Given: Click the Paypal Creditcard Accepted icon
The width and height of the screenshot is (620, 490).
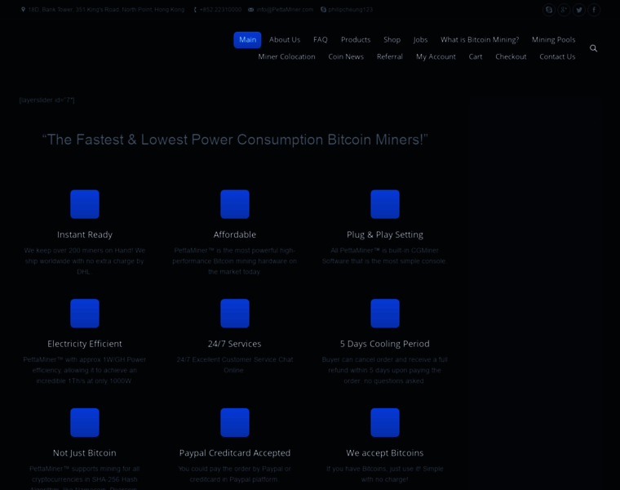Looking at the screenshot, I should pyautogui.click(x=235, y=423).
